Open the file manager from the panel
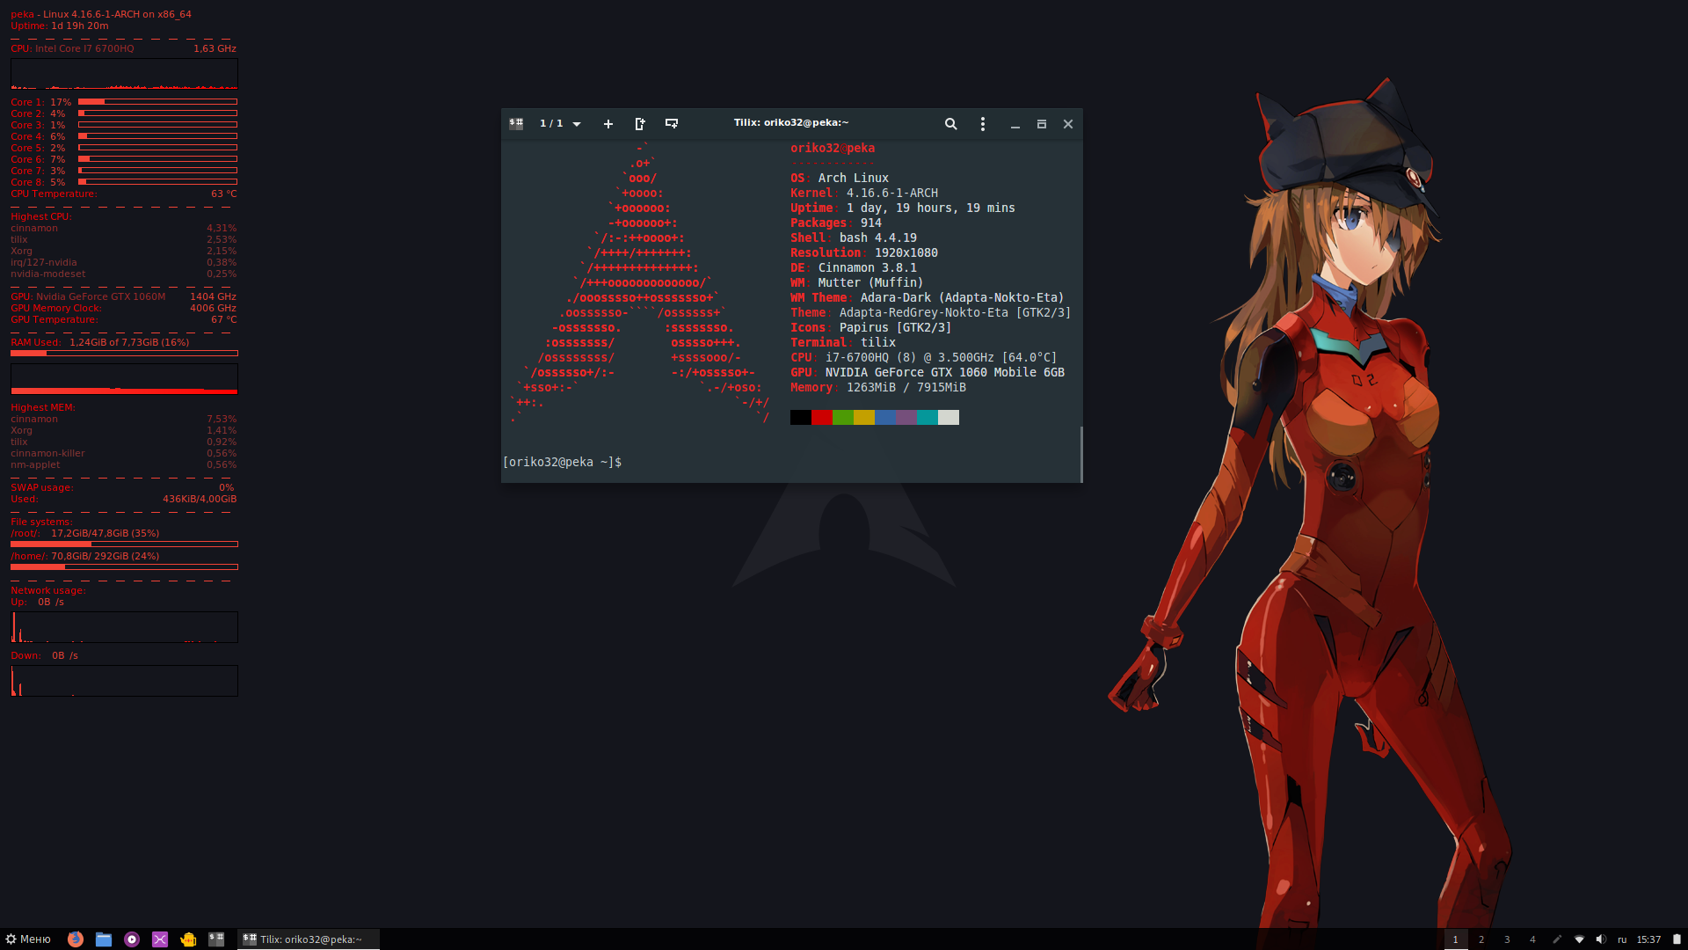The image size is (1688, 950). coord(104,939)
